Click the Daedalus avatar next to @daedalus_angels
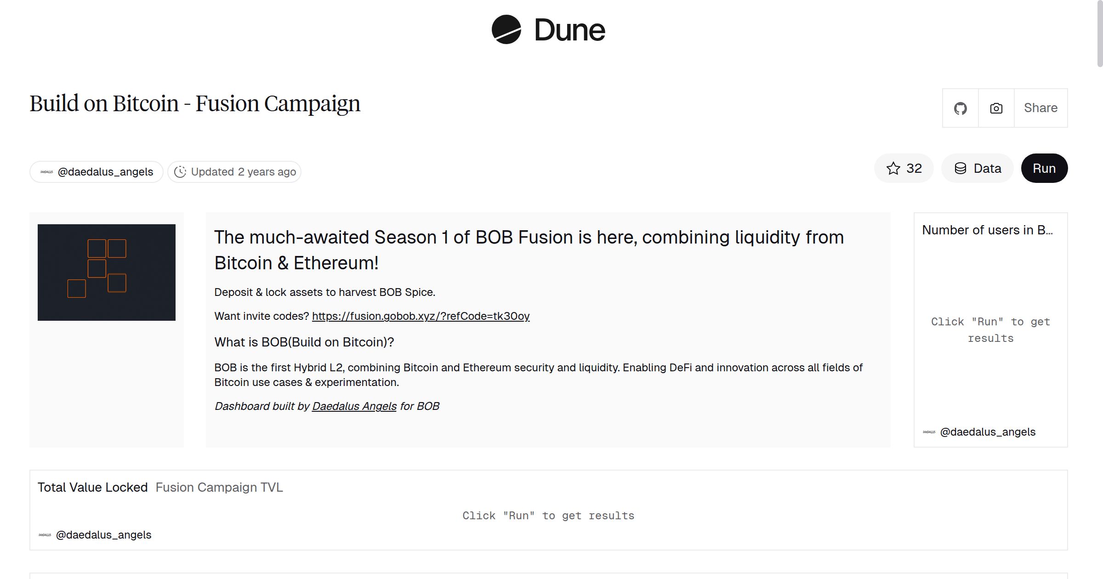This screenshot has width=1103, height=579. click(46, 171)
